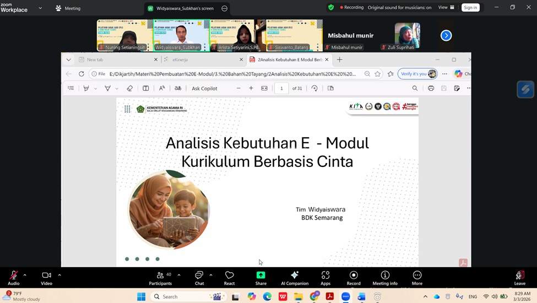Expand video options arrow beside Video
This screenshot has width=537, height=303.
click(x=59, y=275)
